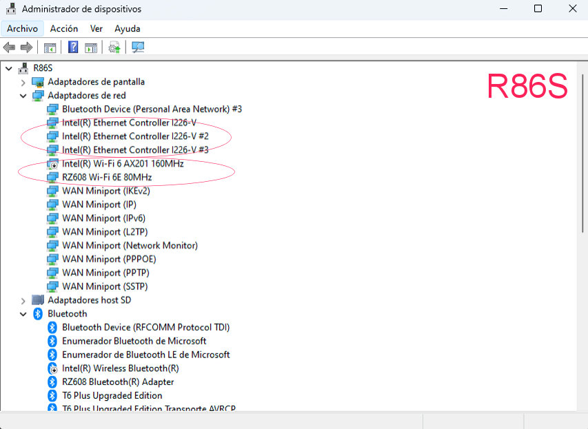Click the WAN Miniport (IKEv2) adapter icon

pyautogui.click(x=52, y=191)
